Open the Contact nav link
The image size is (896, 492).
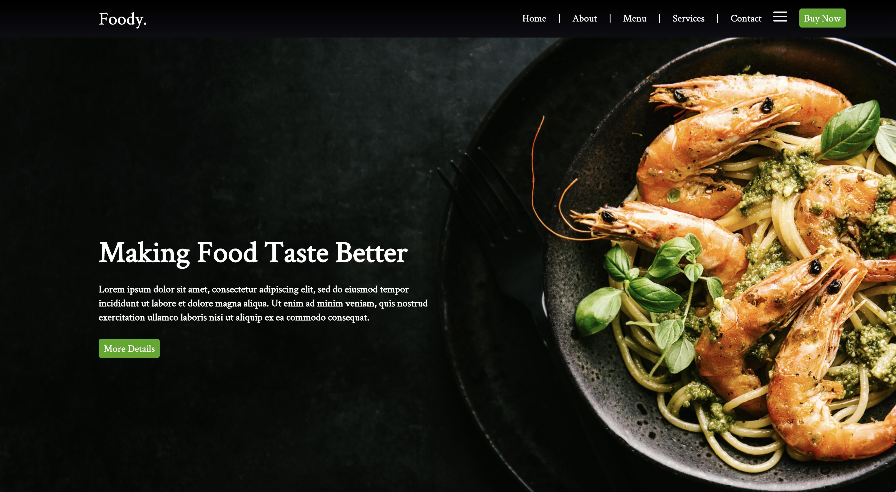coord(746,19)
